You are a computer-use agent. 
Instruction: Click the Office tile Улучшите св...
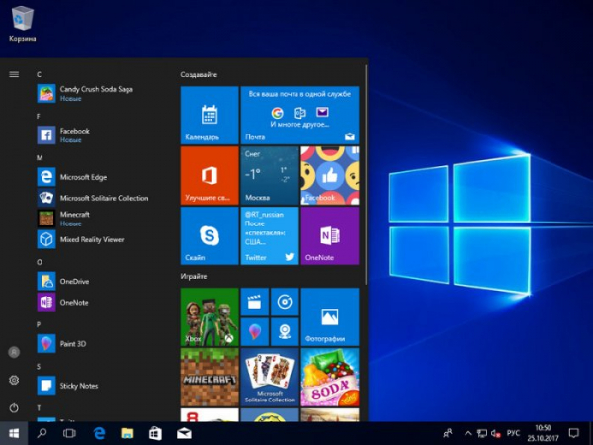(210, 176)
